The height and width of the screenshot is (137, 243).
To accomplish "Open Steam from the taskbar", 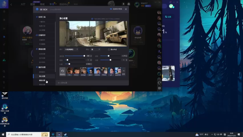I will (65, 135).
